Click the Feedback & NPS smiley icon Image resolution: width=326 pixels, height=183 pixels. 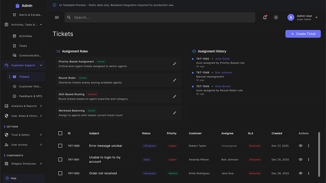pyautogui.click(x=15, y=96)
